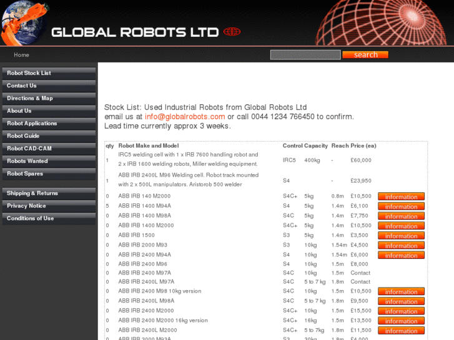This screenshot has height=340, width=454.
Task: Click 'Contact' price for ABB IRB 2400 M97A
Action: point(360,273)
